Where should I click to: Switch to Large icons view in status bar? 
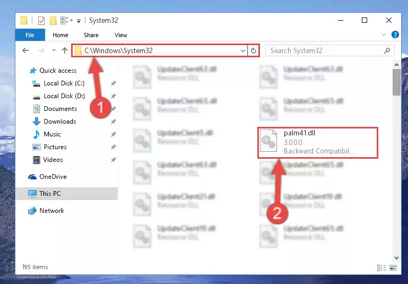coord(393,268)
